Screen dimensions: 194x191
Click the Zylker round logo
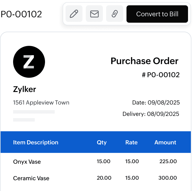point(29,62)
